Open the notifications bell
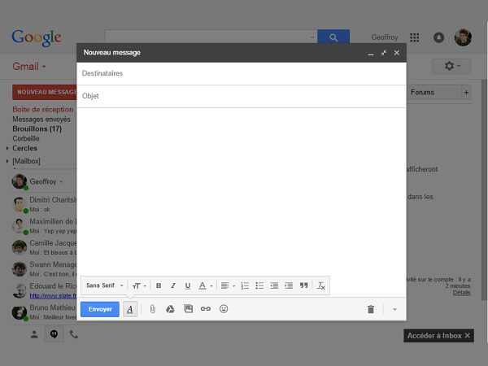488x366 pixels. tap(439, 37)
